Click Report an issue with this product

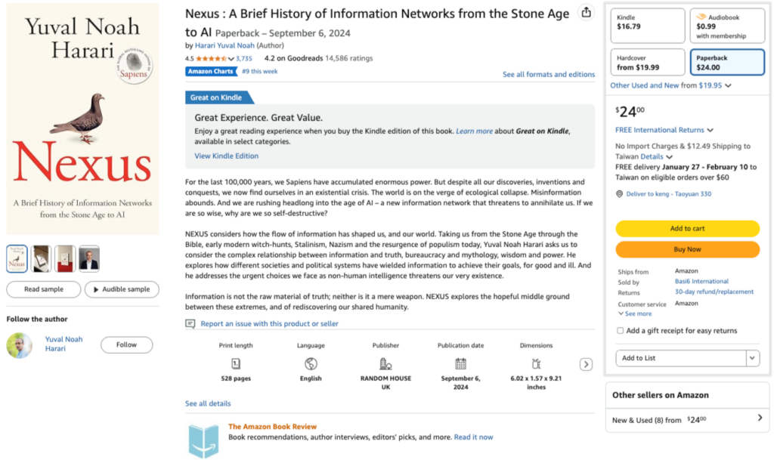pyautogui.click(x=269, y=324)
